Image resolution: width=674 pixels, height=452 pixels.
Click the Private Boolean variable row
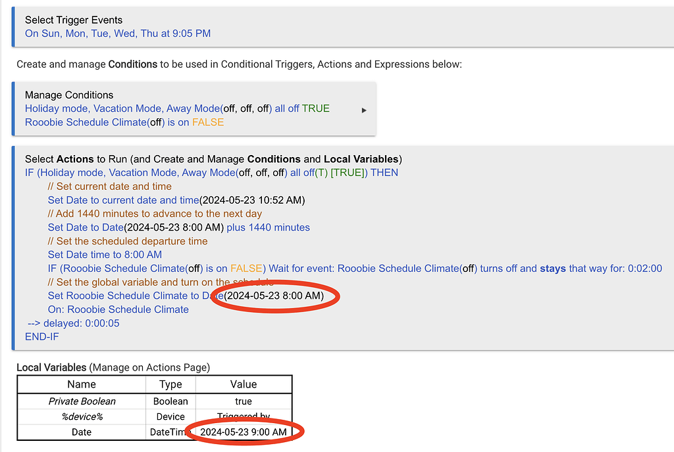pos(155,401)
